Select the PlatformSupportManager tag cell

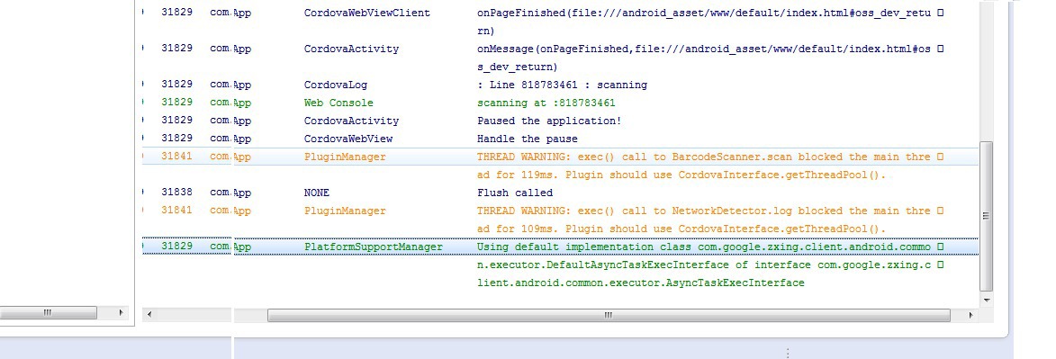click(373, 247)
